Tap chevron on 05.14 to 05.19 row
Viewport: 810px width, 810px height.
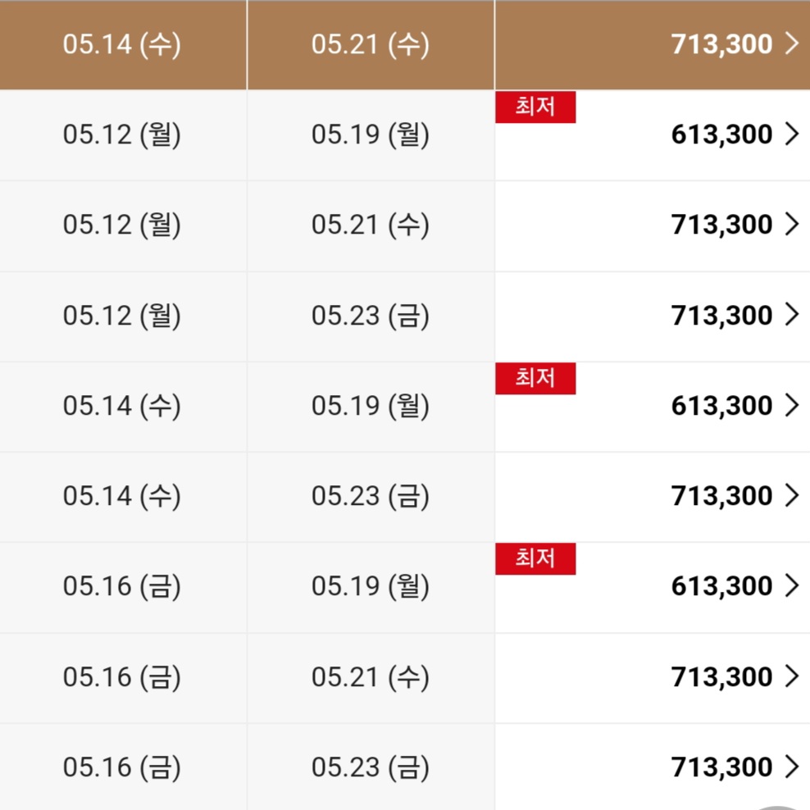click(791, 406)
